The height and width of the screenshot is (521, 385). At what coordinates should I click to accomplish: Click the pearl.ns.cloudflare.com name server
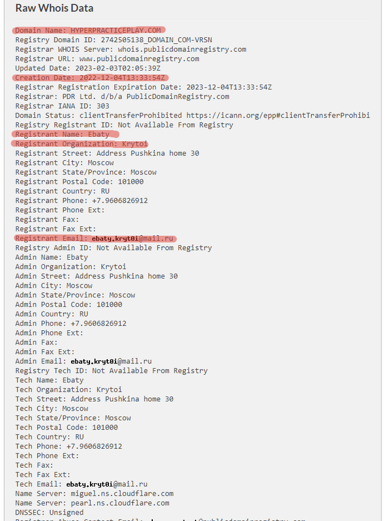tap(119, 503)
